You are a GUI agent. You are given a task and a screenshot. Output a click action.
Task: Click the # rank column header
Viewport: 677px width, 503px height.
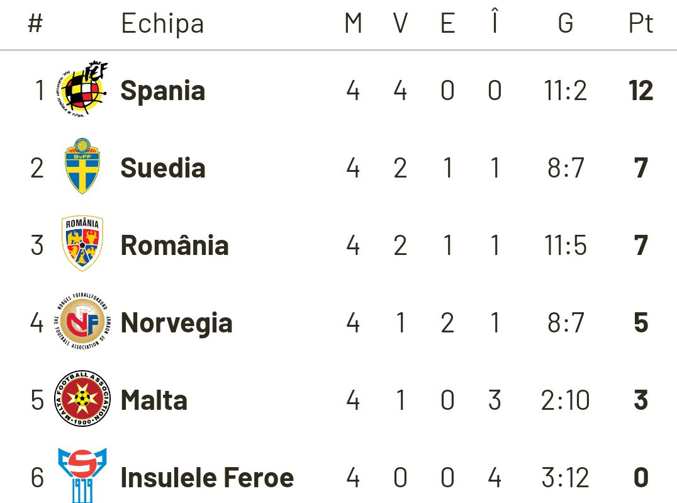(36, 24)
